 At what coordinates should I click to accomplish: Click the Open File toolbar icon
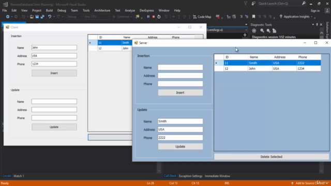point(32,17)
